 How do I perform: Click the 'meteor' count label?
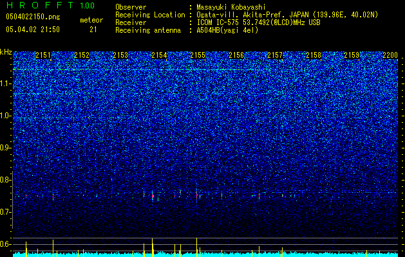point(91,20)
